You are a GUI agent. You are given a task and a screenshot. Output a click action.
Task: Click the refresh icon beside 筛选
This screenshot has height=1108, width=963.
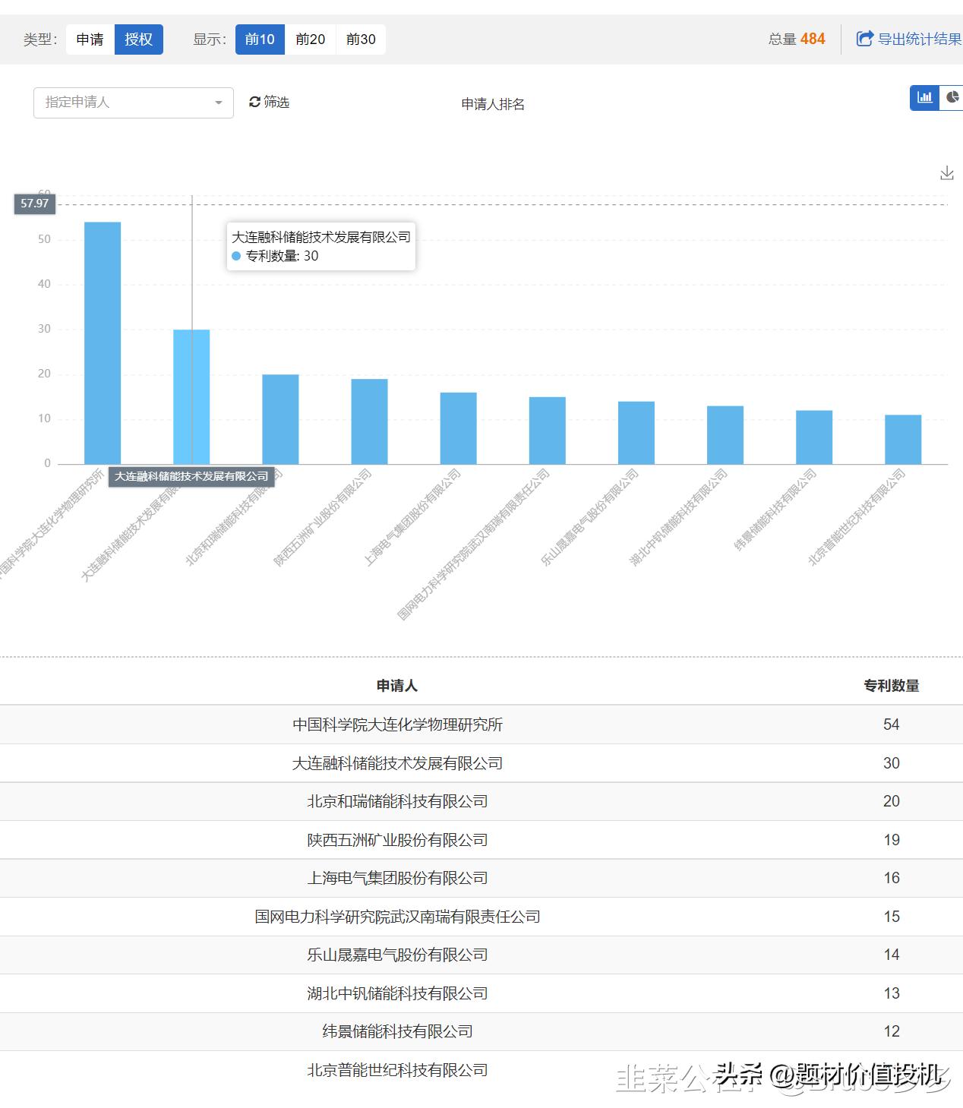(x=254, y=102)
